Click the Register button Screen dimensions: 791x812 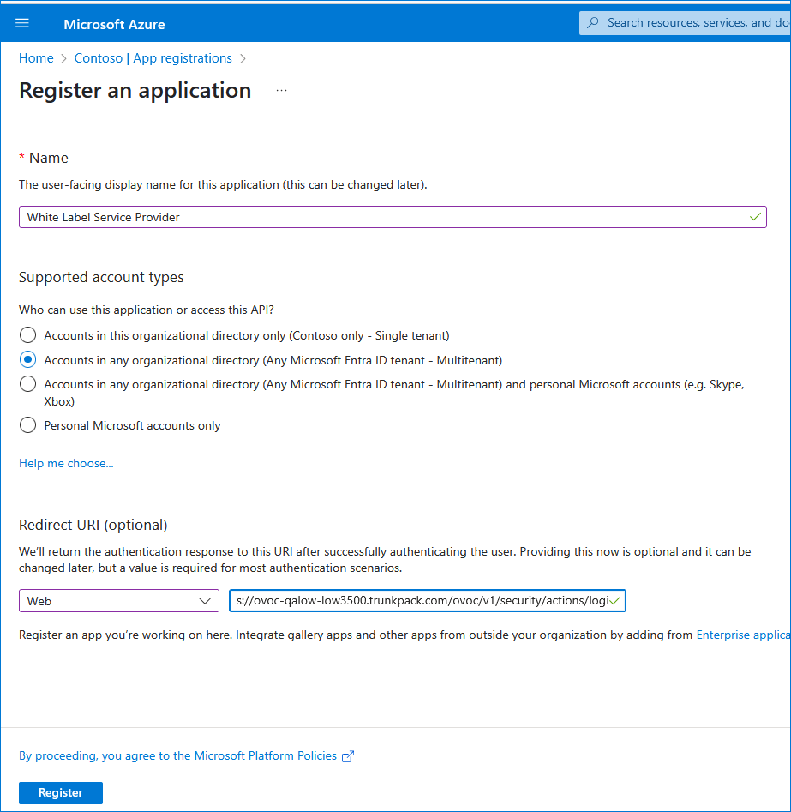click(61, 793)
